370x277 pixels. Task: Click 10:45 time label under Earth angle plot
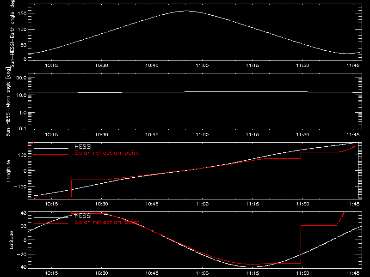[152, 66]
